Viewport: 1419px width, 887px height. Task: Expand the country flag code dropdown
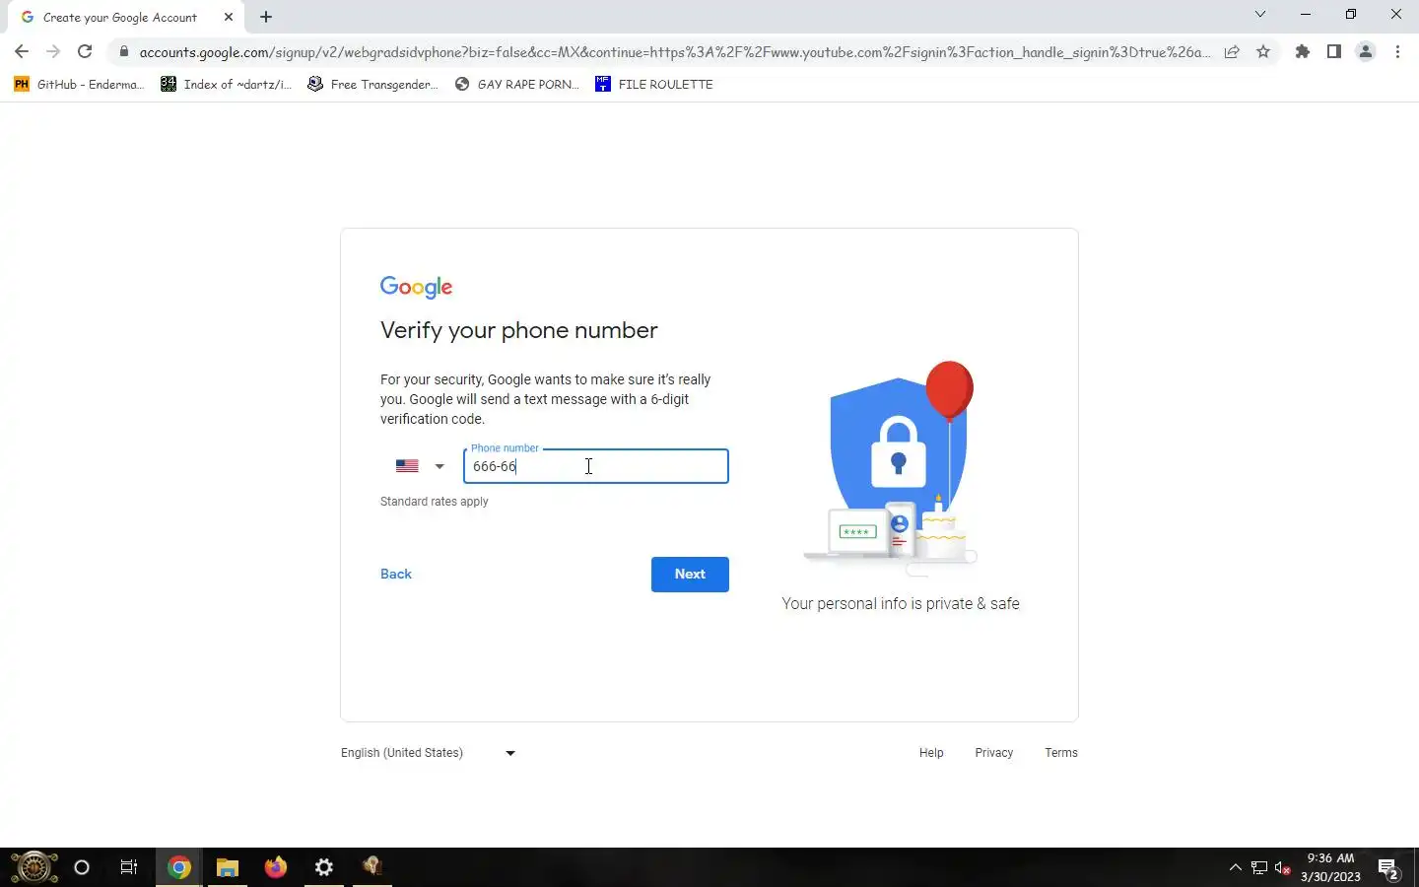click(x=421, y=466)
